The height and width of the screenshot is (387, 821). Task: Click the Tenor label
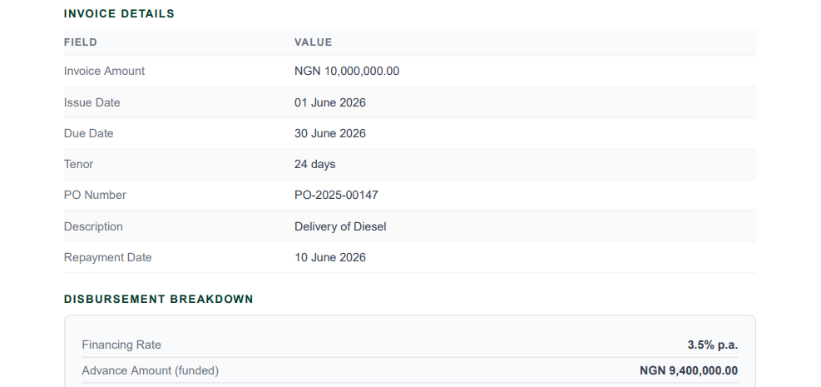pos(78,165)
